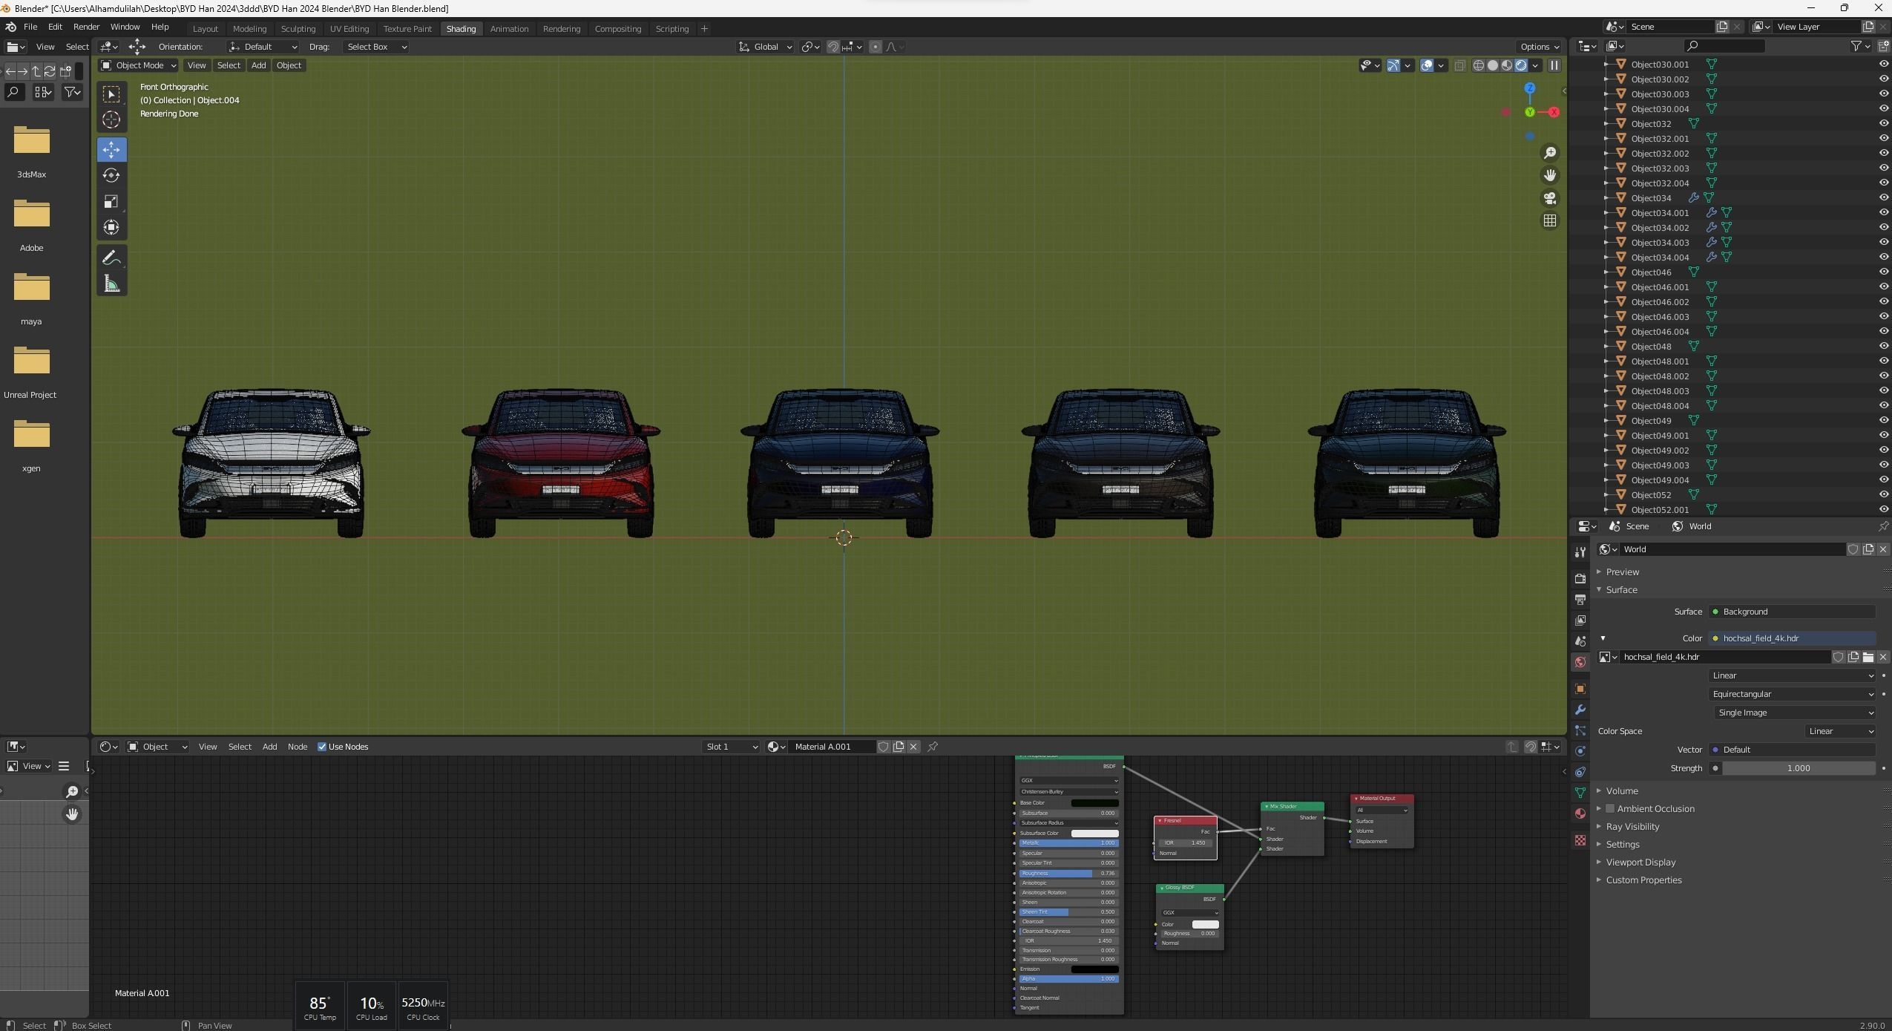Click the outliner filter funnel icon

(1857, 46)
